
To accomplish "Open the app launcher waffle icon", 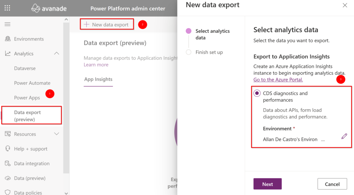I will 8,8.
